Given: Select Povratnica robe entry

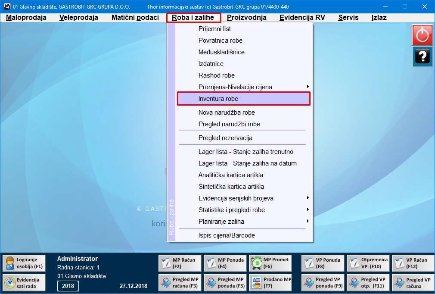Looking at the screenshot, I should pyautogui.click(x=242, y=41).
